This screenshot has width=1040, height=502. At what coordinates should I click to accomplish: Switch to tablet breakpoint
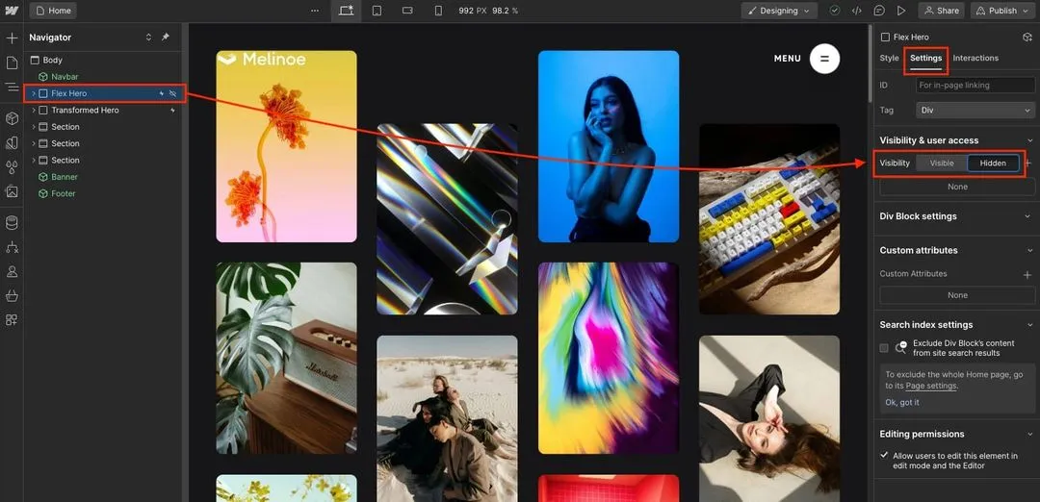[x=377, y=11]
